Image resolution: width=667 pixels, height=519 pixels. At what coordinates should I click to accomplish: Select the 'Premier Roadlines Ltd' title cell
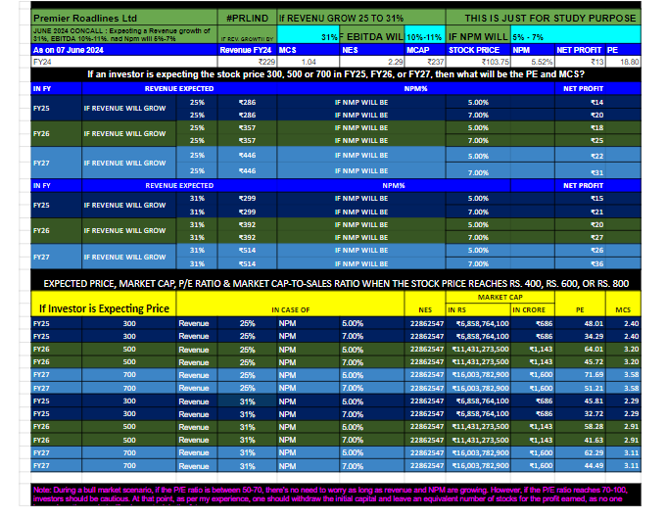pyautogui.click(x=123, y=18)
